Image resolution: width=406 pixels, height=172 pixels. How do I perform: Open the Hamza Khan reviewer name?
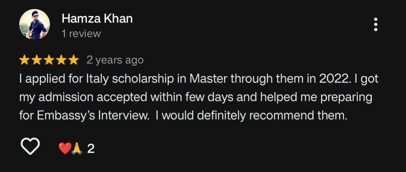click(97, 18)
